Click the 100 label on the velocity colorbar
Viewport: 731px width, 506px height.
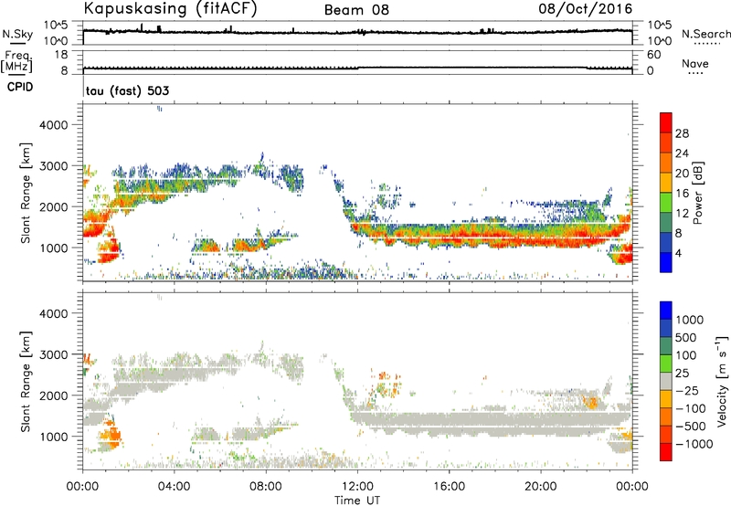click(x=687, y=355)
